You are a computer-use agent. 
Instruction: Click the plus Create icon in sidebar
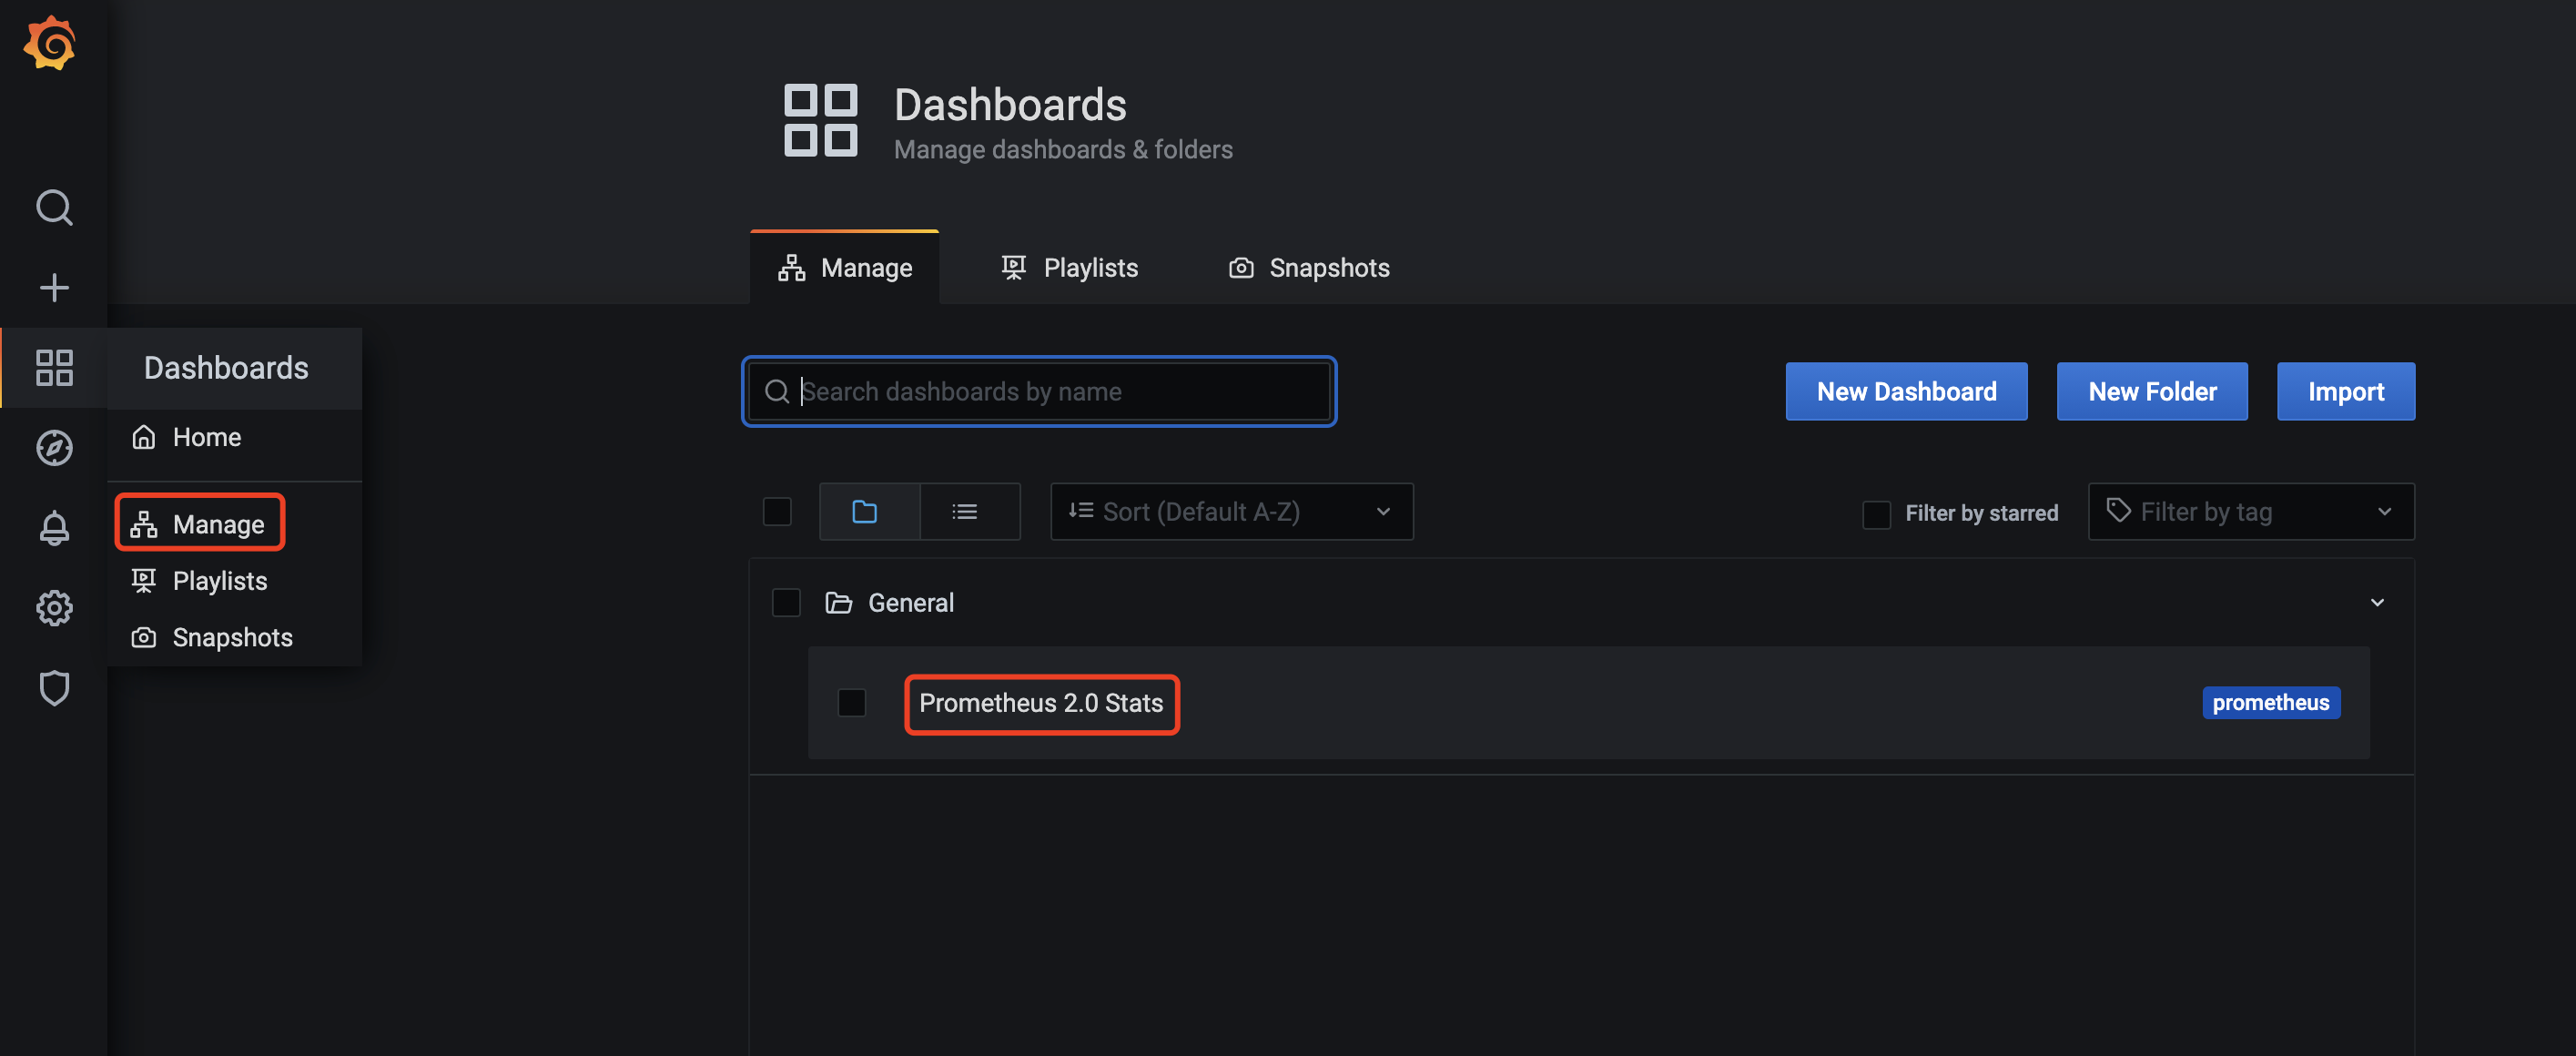click(54, 288)
